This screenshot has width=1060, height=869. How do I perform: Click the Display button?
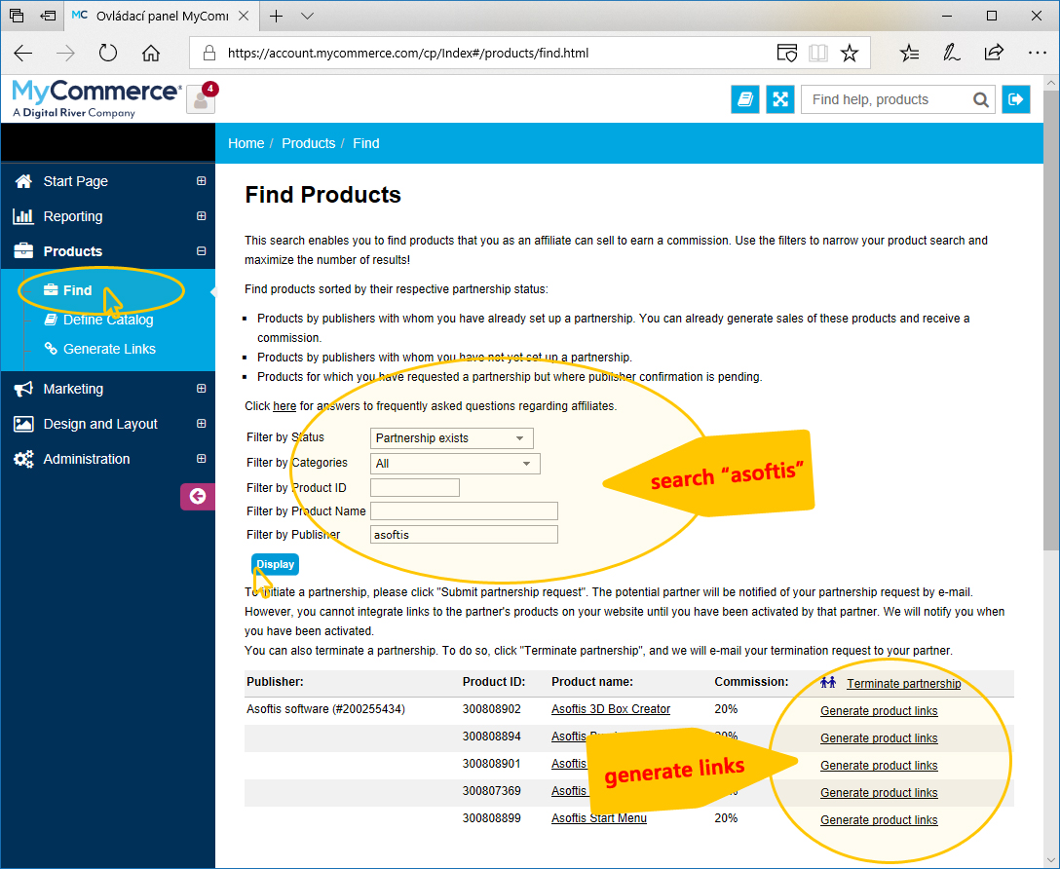tap(275, 564)
